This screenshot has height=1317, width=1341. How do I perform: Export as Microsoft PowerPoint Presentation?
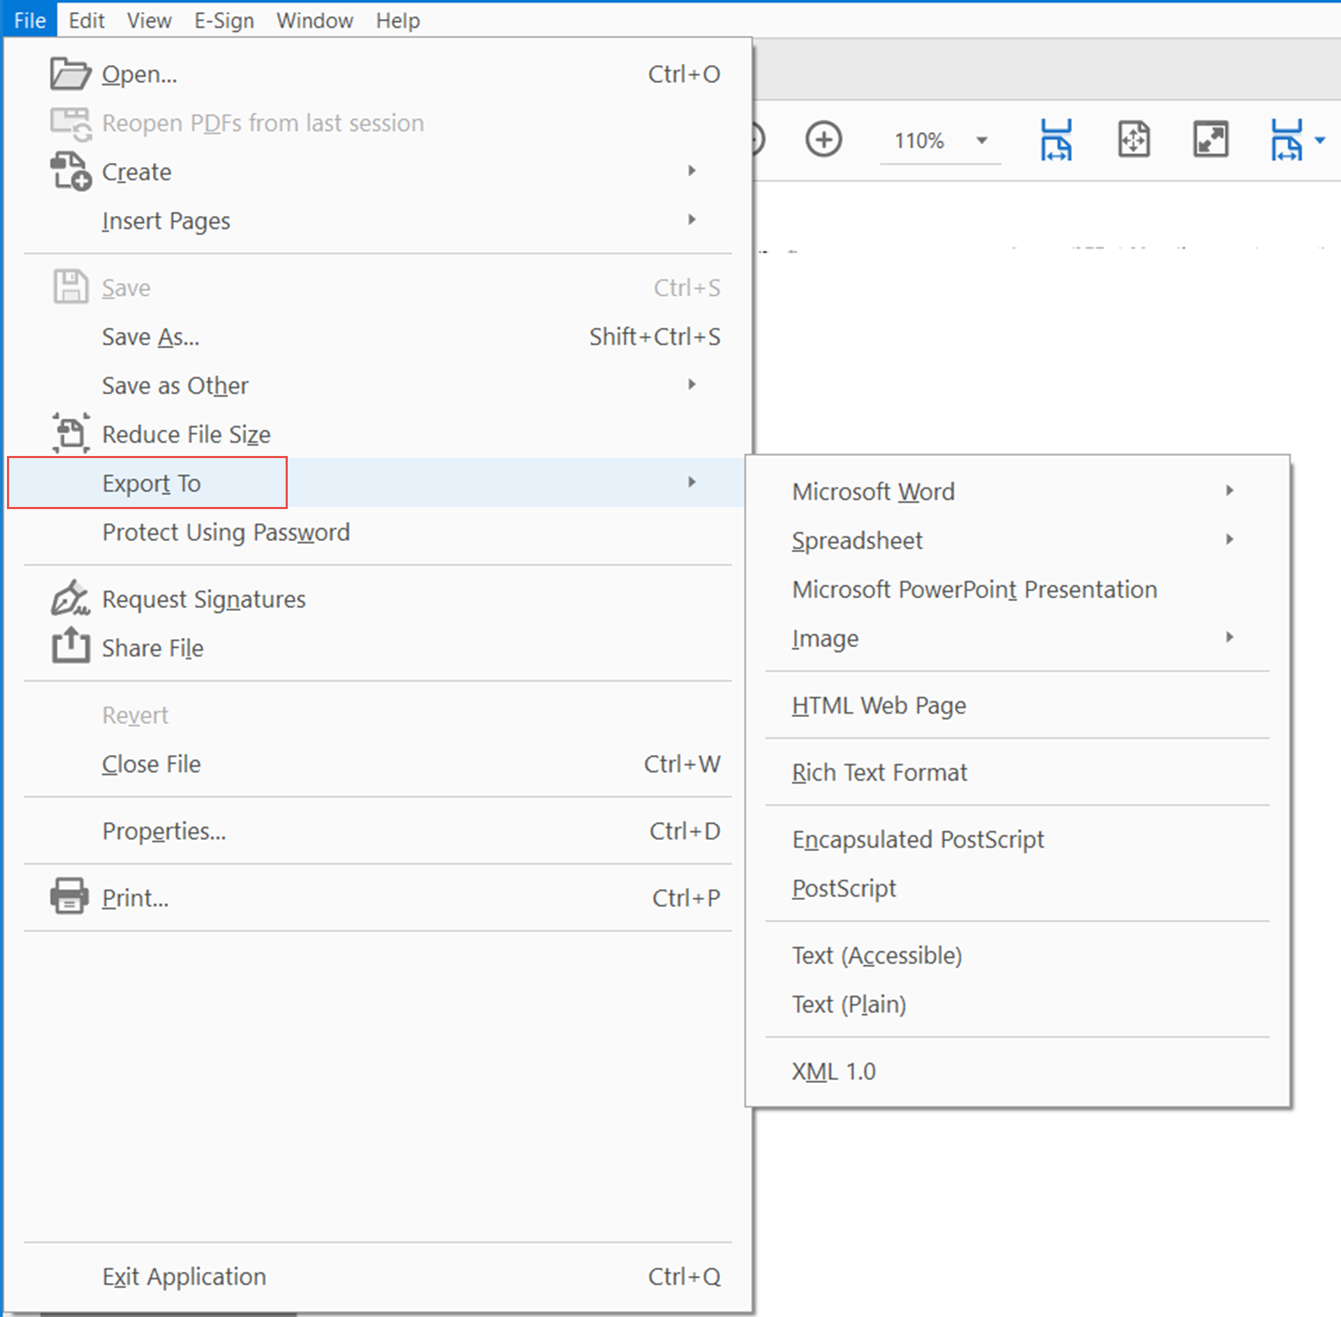(974, 589)
